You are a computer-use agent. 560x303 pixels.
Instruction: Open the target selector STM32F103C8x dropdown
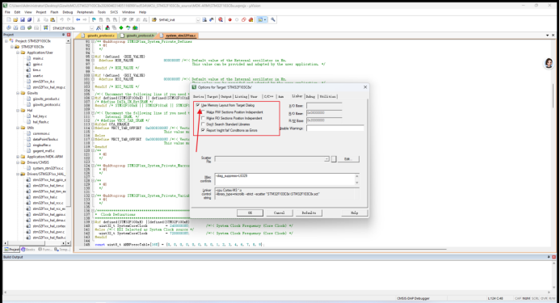coord(92,27)
